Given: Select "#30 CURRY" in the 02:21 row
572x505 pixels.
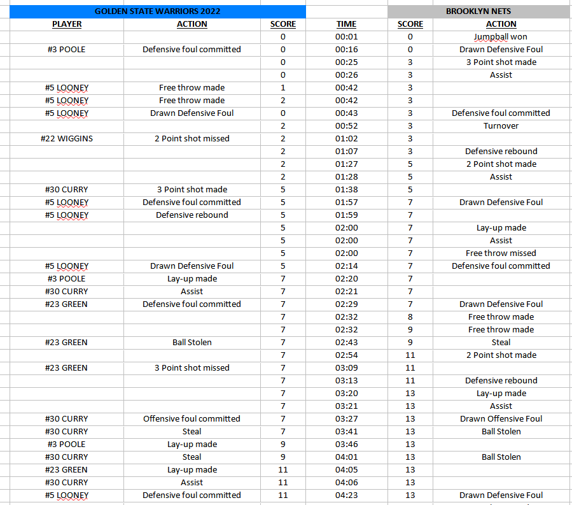Looking at the screenshot, I should pos(67,292).
